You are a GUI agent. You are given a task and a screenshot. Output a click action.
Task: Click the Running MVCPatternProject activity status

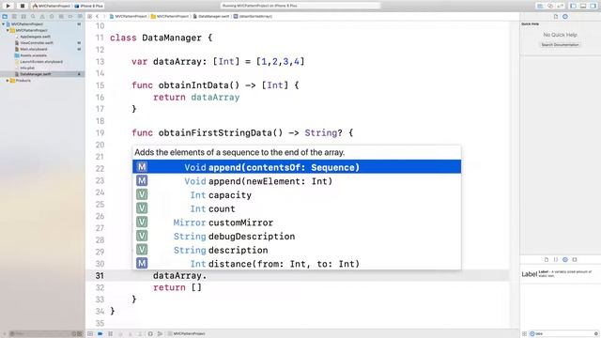[300, 6]
